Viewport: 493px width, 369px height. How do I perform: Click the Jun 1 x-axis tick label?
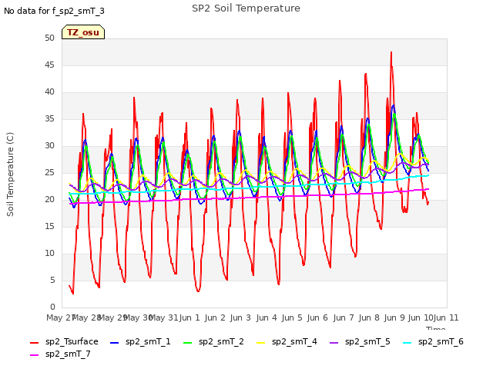(189, 317)
